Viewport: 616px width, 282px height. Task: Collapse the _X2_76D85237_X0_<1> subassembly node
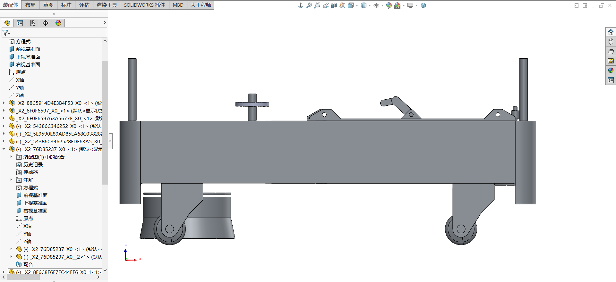click(x=4, y=149)
